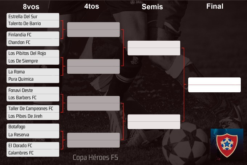This screenshot has height=165, width=247.
Task: Click the Chandon FC team entry
Action: (33, 43)
